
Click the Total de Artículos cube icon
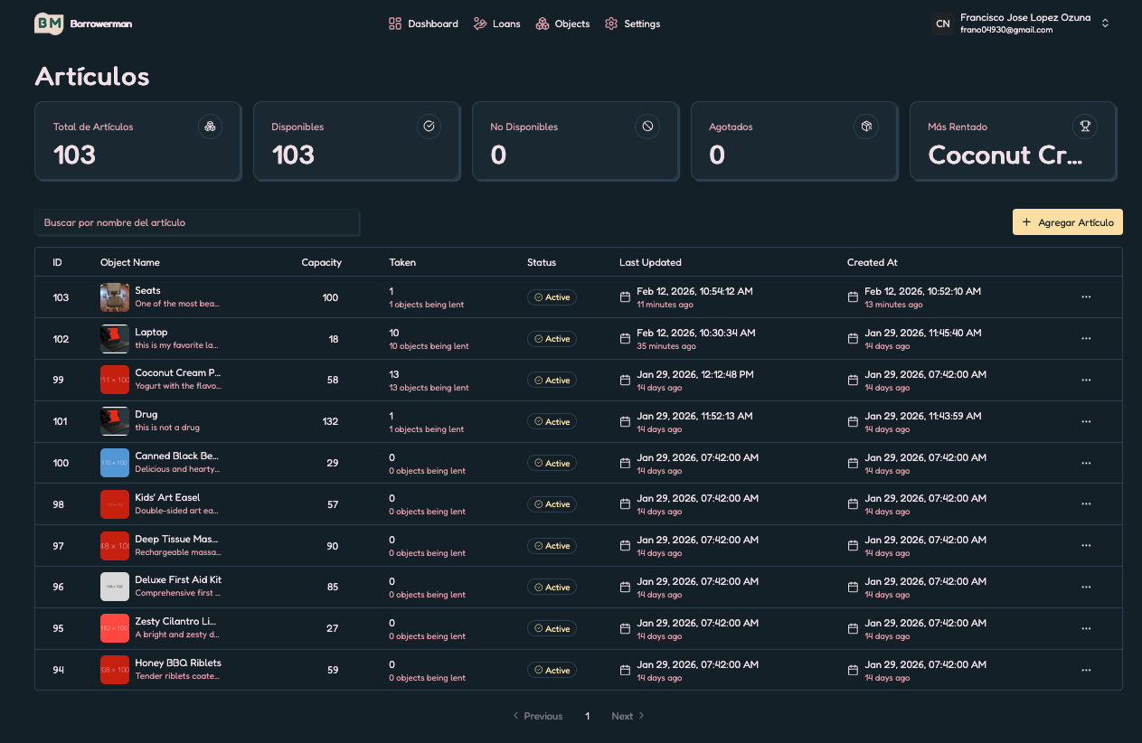pos(210,127)
